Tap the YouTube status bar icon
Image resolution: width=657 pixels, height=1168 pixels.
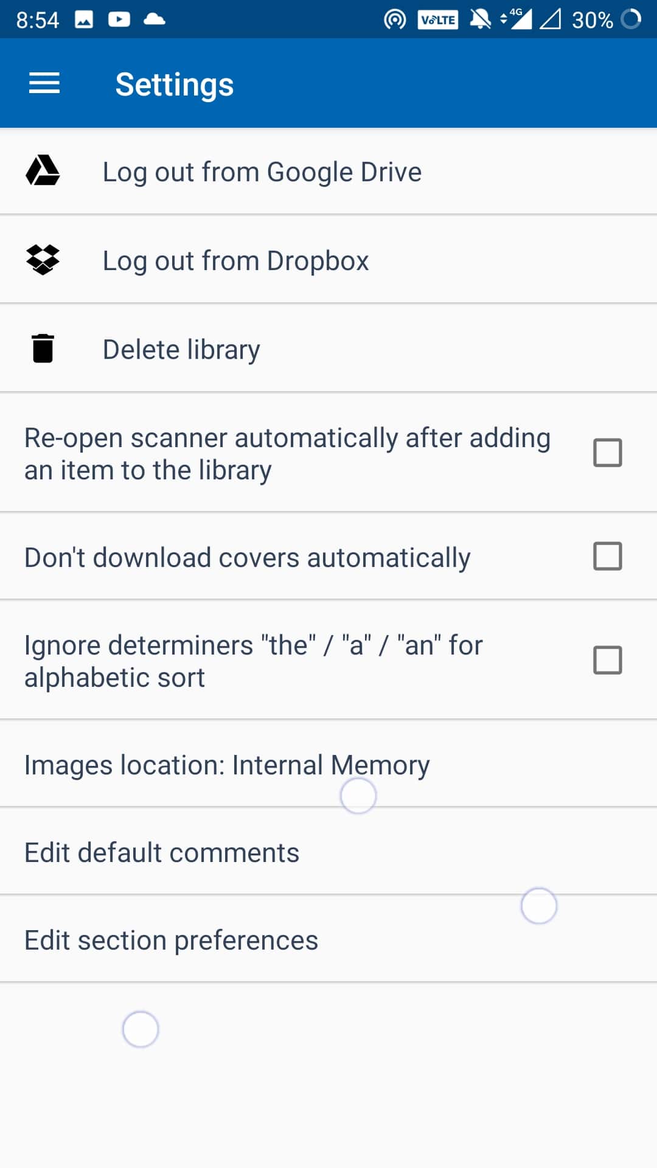click(x=119, y=19)
